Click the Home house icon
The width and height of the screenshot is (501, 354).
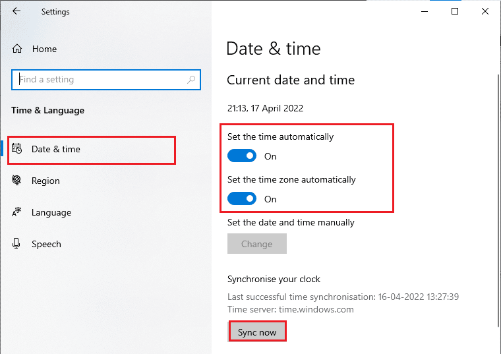click(x=17, y=49)
